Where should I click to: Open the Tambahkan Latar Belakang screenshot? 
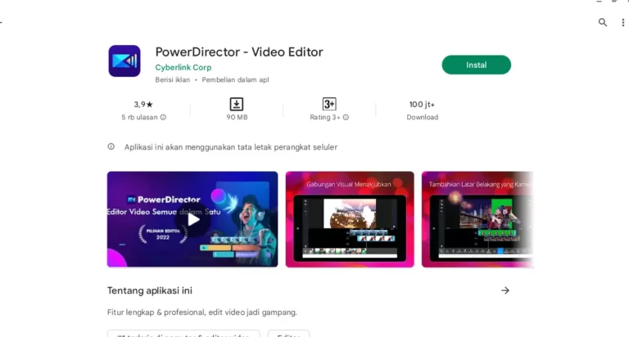coord(477,219)
